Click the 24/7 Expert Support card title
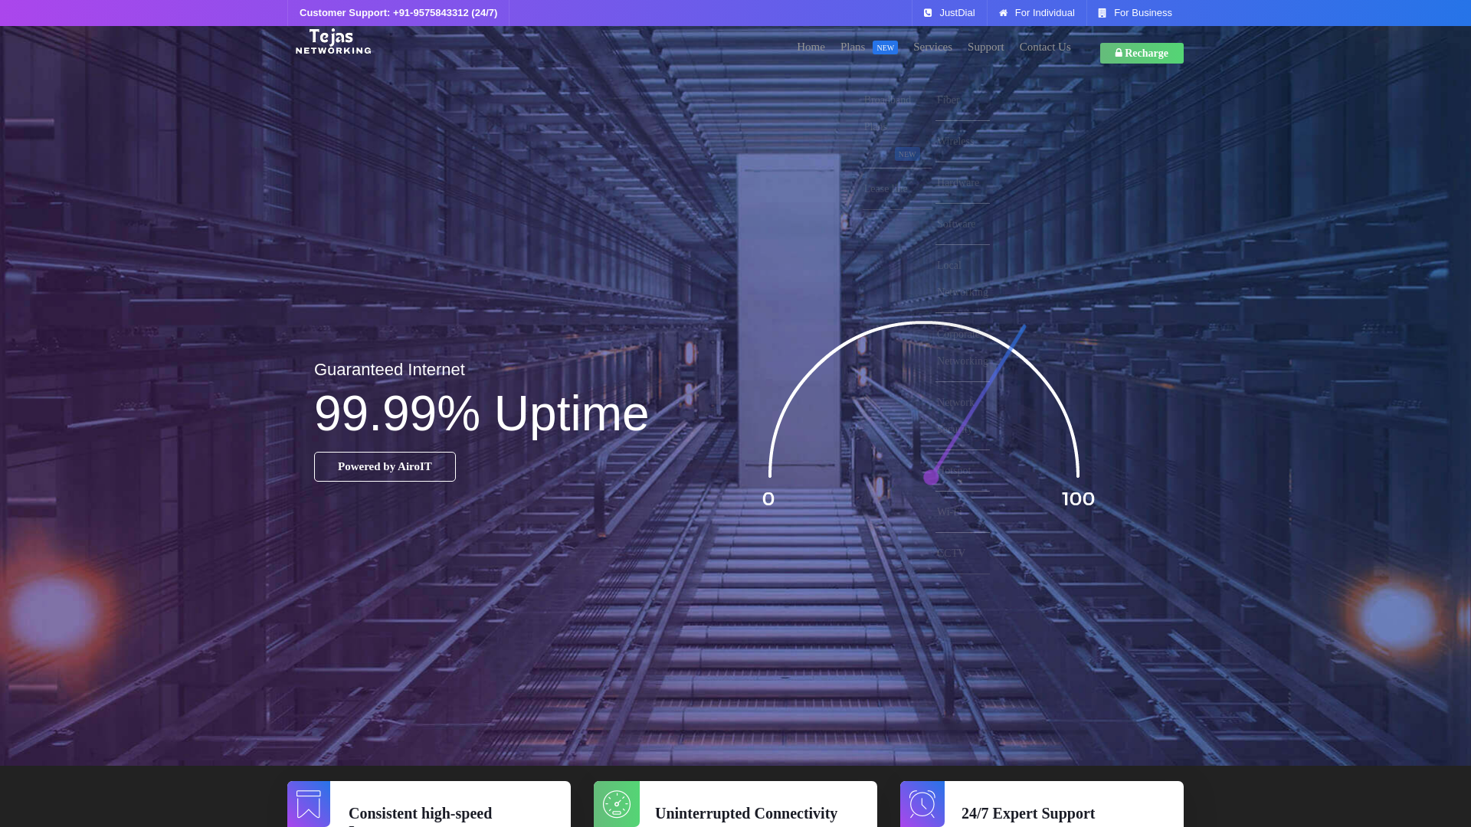Screen dimensions: 1471x827 pos(1028,813)
